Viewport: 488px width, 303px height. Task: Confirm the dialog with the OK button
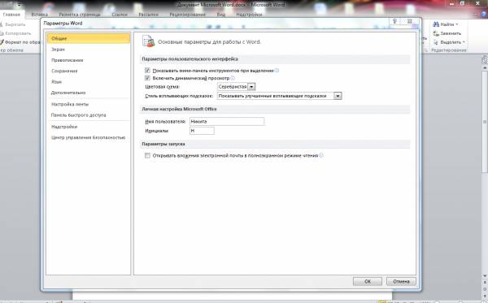[x=368, y=281]
